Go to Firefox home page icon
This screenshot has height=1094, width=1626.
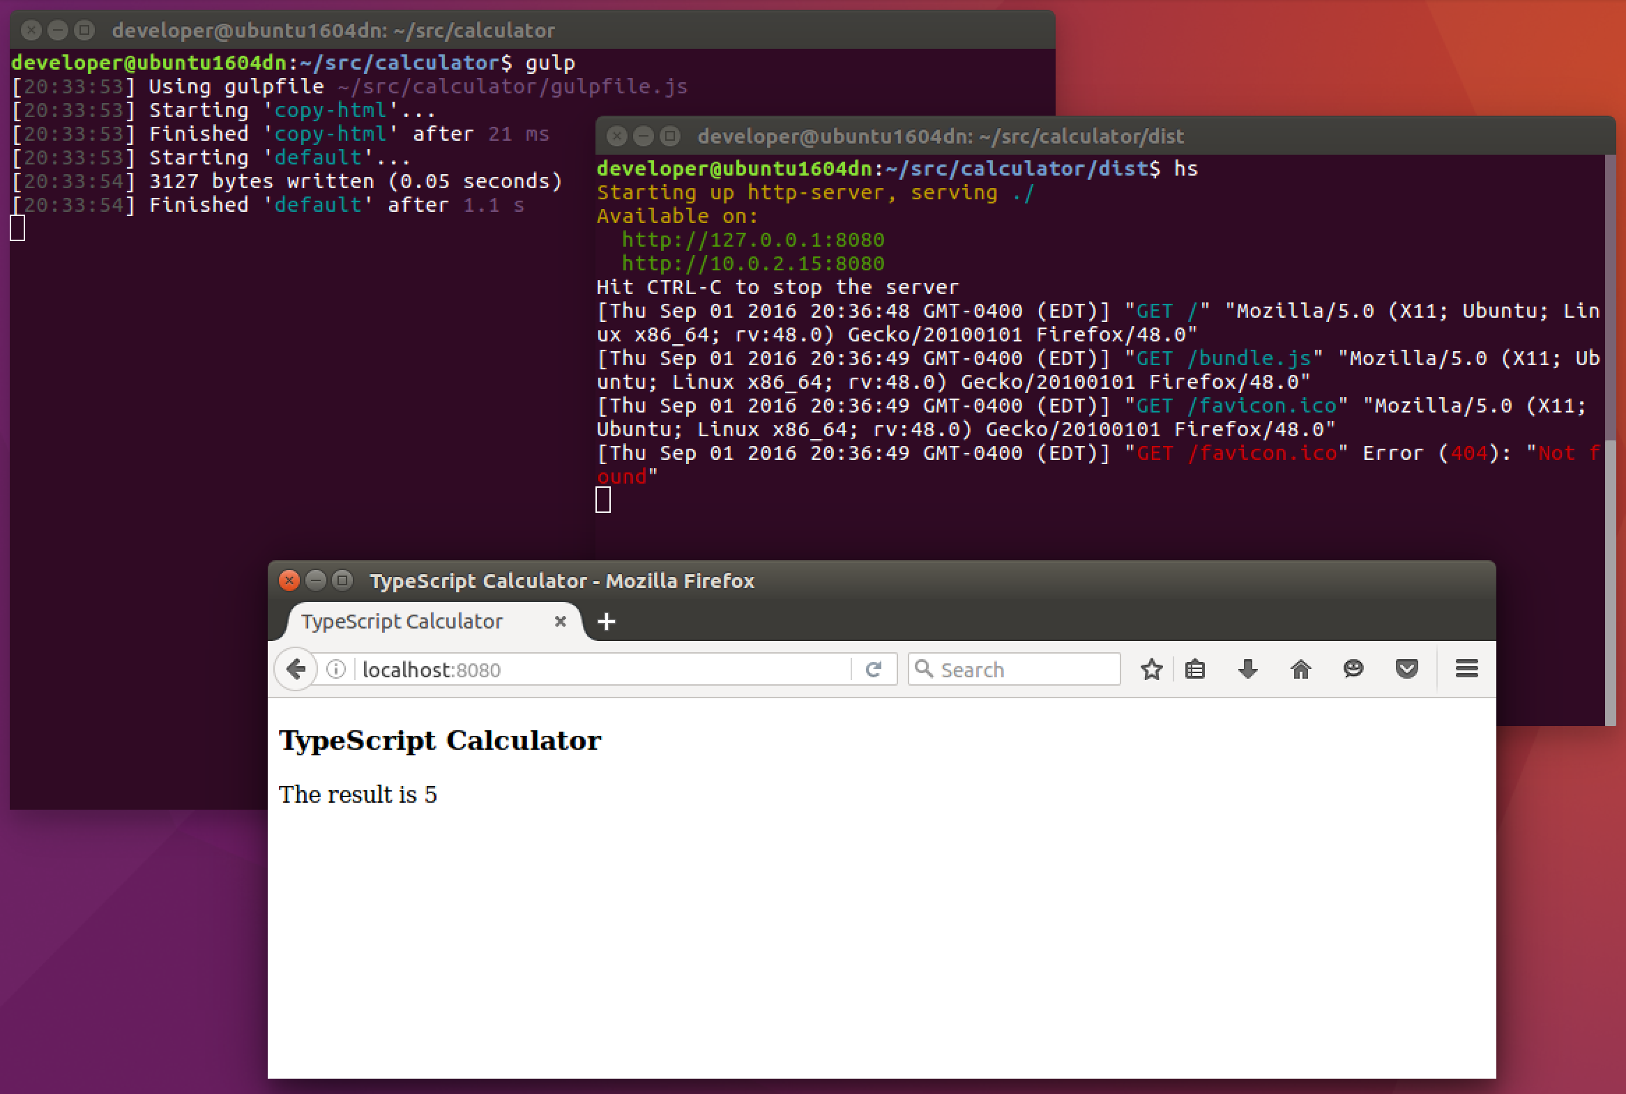pos(1300,669)
